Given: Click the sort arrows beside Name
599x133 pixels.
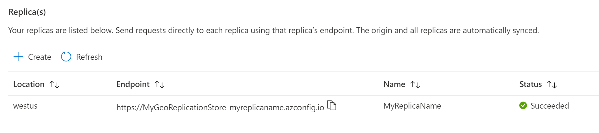Looking at the screenshot, I should click(415, 84).
